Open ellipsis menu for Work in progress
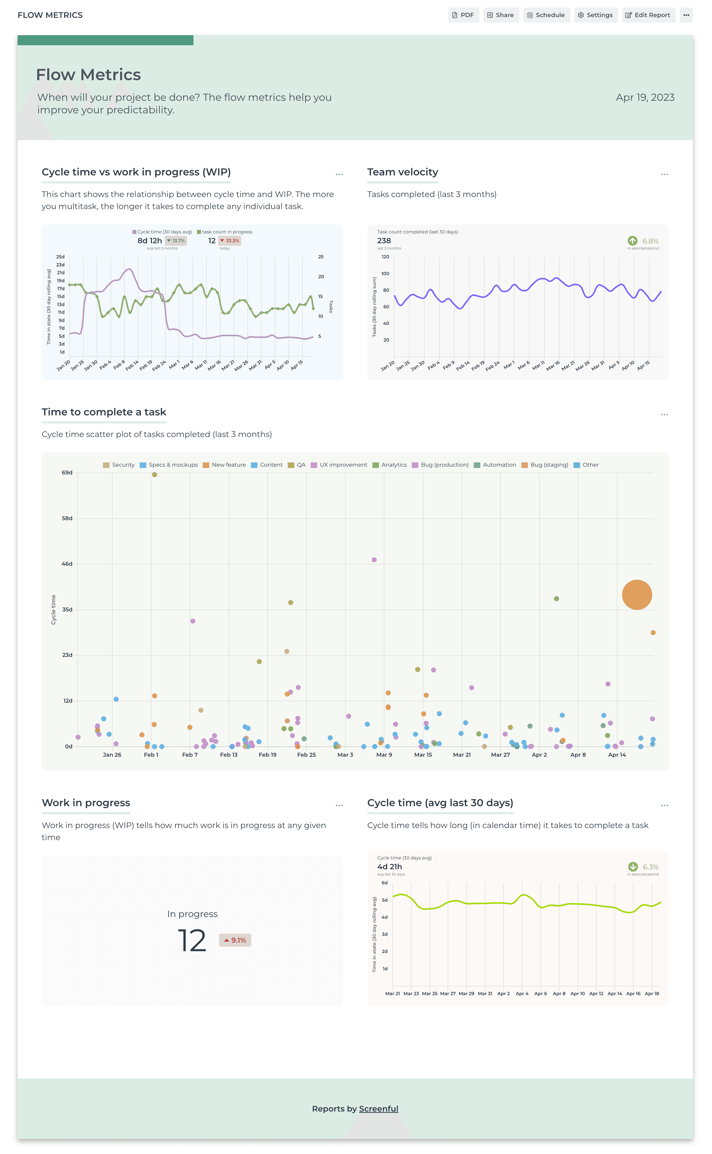Screen dimensions: 712x1154 pyautogui.click(x=339, y=805)
